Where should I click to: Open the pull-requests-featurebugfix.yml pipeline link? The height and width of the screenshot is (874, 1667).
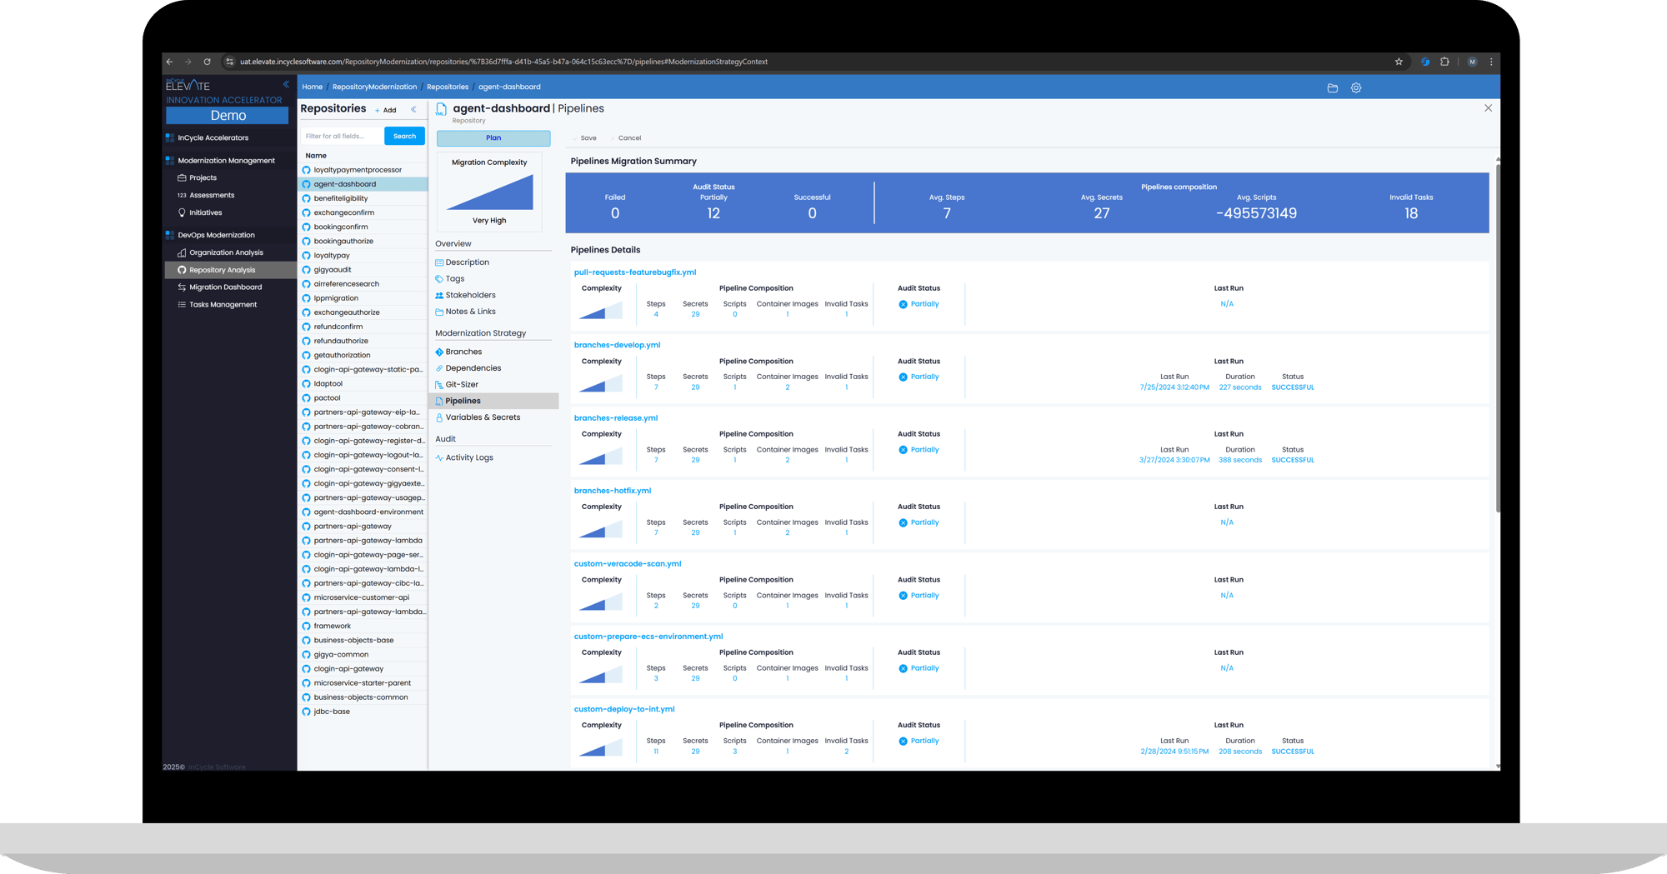[x=634, y=272]
